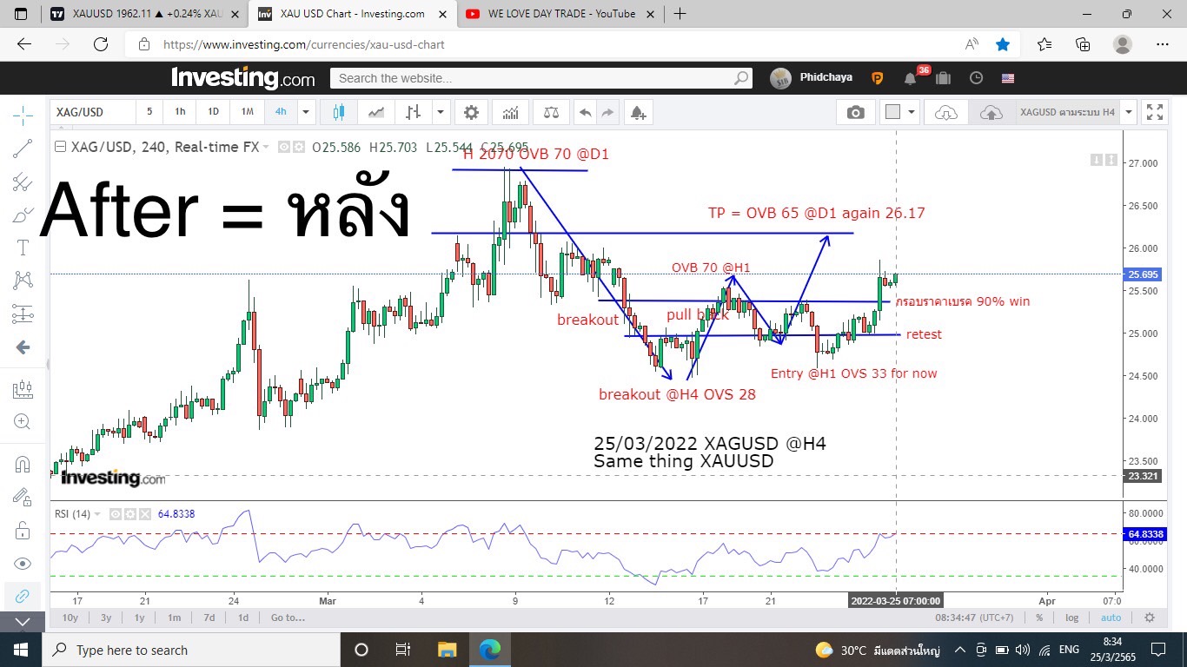Activate the zoom in tool

click(x=23, y=422)
